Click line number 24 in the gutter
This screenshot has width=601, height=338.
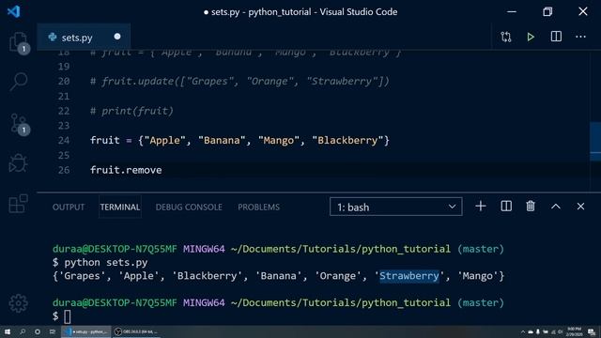point(64,141)
